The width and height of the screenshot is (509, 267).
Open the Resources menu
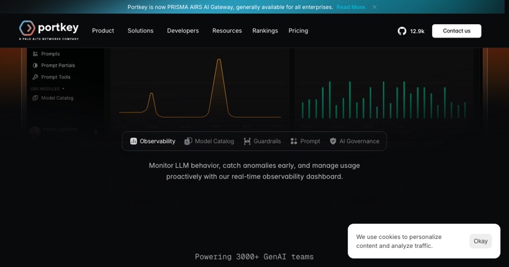227,31
